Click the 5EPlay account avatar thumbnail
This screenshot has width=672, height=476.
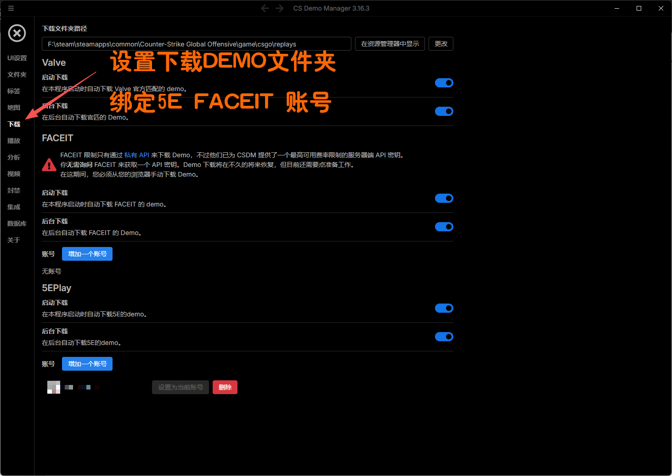coord(54,387)
